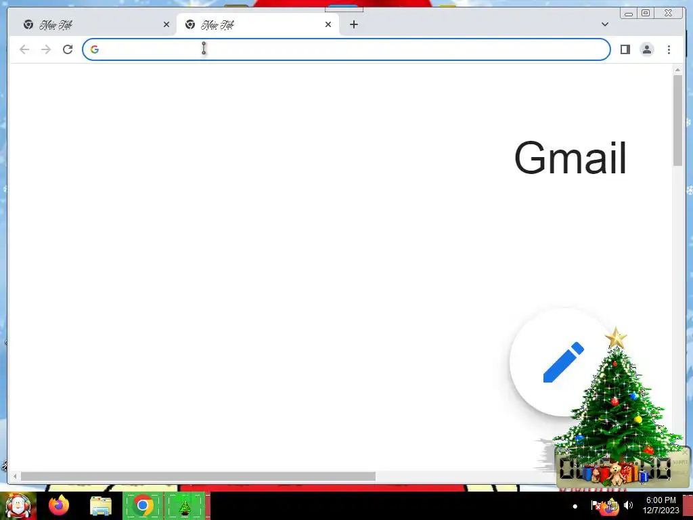
Task: Close the second, active New Tab
Action: (x=328, y=25)
